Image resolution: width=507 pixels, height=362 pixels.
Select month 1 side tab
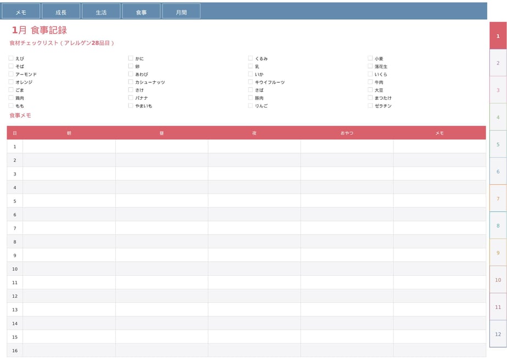tap(498, 36)
